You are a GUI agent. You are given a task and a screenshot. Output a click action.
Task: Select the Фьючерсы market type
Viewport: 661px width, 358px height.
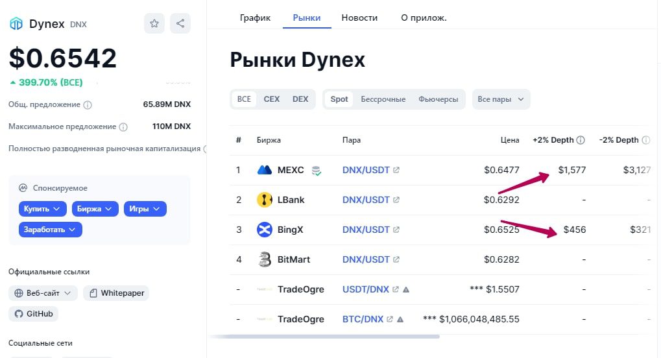439,99
